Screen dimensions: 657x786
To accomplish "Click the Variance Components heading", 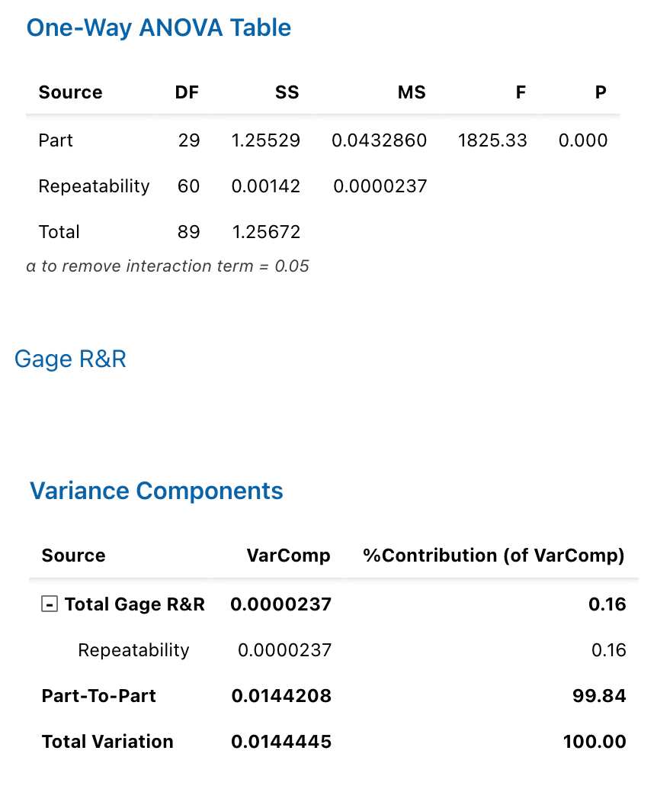I will click(x=156, y=491).
